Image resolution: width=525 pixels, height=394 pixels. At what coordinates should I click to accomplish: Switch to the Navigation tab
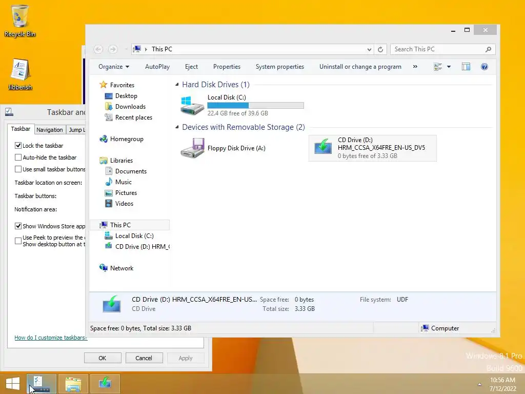pos(50,130)
